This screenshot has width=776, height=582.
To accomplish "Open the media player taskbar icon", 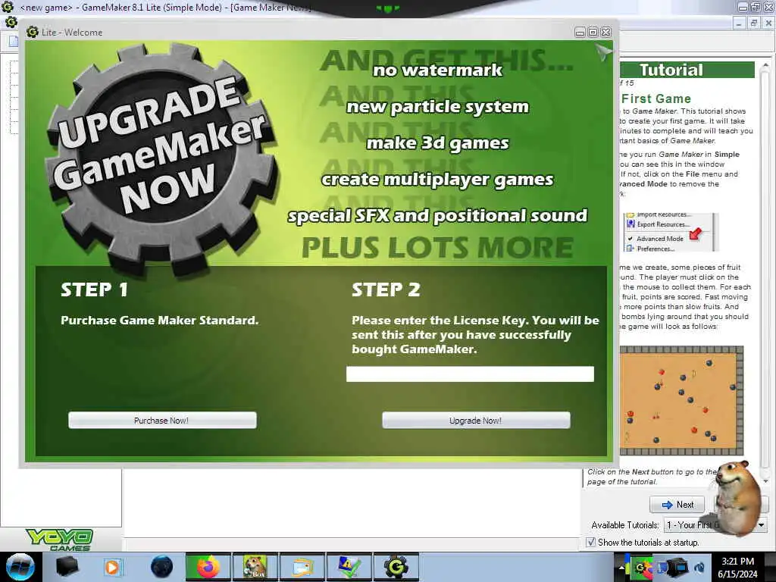I will pyautogui.click(x=112, y=567).
